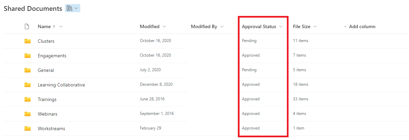Click the Workstreams folder icon

(28, 128)
